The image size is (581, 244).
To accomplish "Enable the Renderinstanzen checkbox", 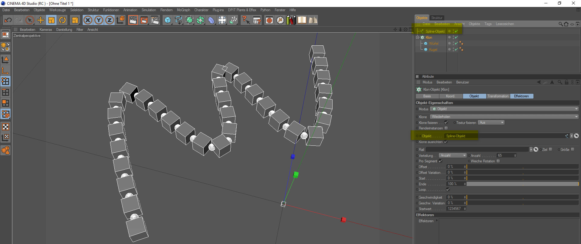I will [446, 128].
